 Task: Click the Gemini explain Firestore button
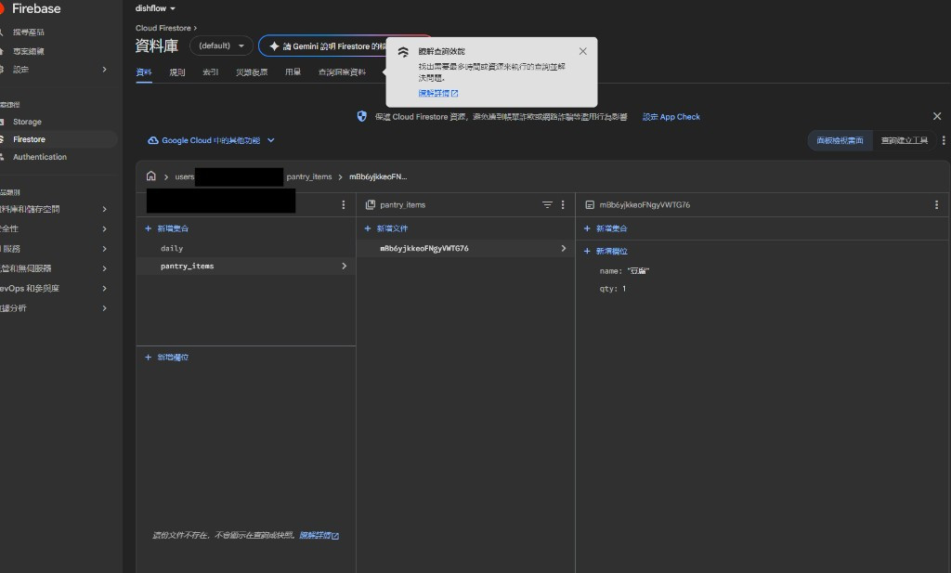point(322,46)
